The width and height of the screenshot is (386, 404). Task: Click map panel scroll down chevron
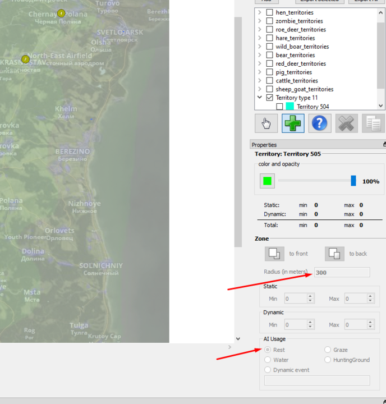tap(238, 339)
